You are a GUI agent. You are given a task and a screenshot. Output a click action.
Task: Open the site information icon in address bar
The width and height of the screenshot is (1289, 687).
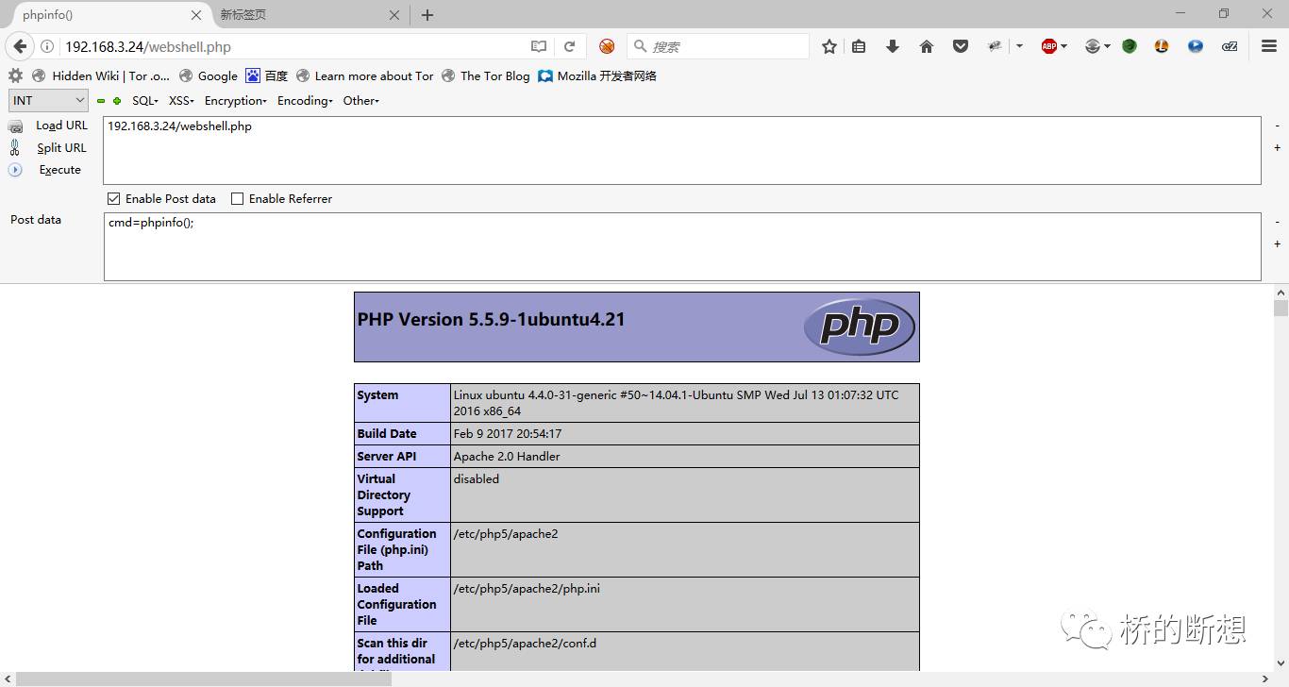pyautogui.click(x=47, y=46)
